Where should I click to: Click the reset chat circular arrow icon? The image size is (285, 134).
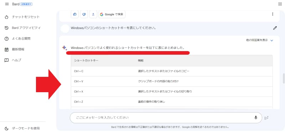(x=6, y=17)
